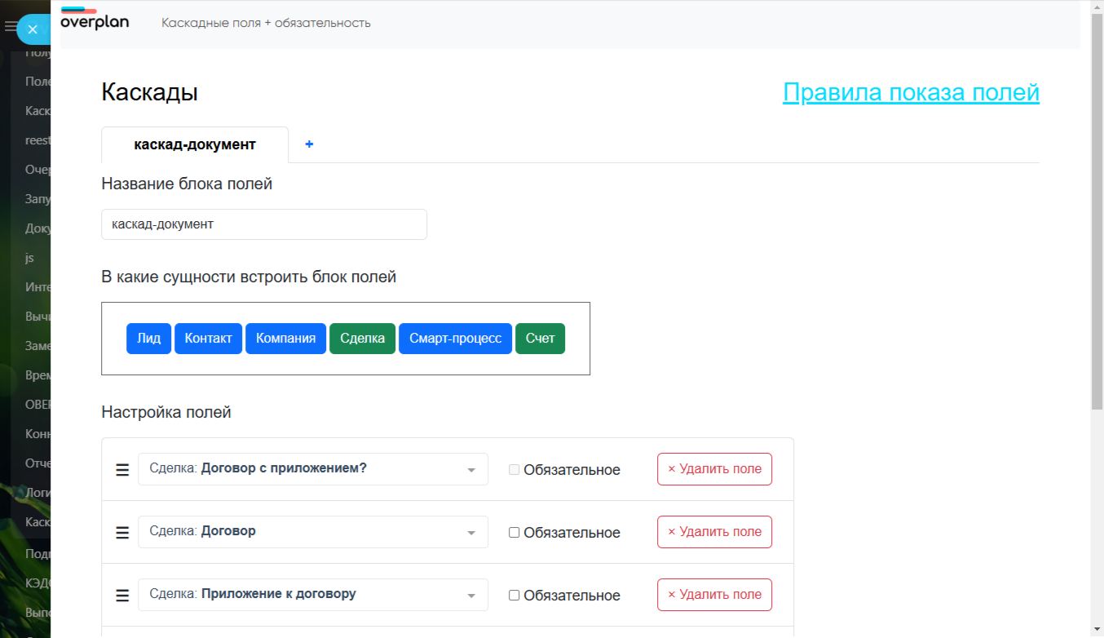Open "Сделка: Приложение к договору" dropdown

[313, 595]
